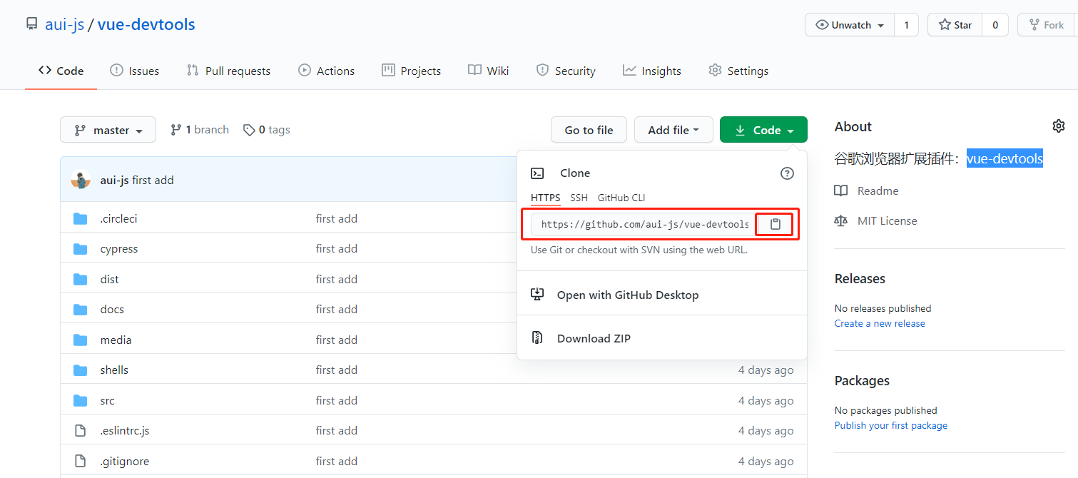1078x478 pixels.
Task: Fork the repository
Action: coord(1047,25)
